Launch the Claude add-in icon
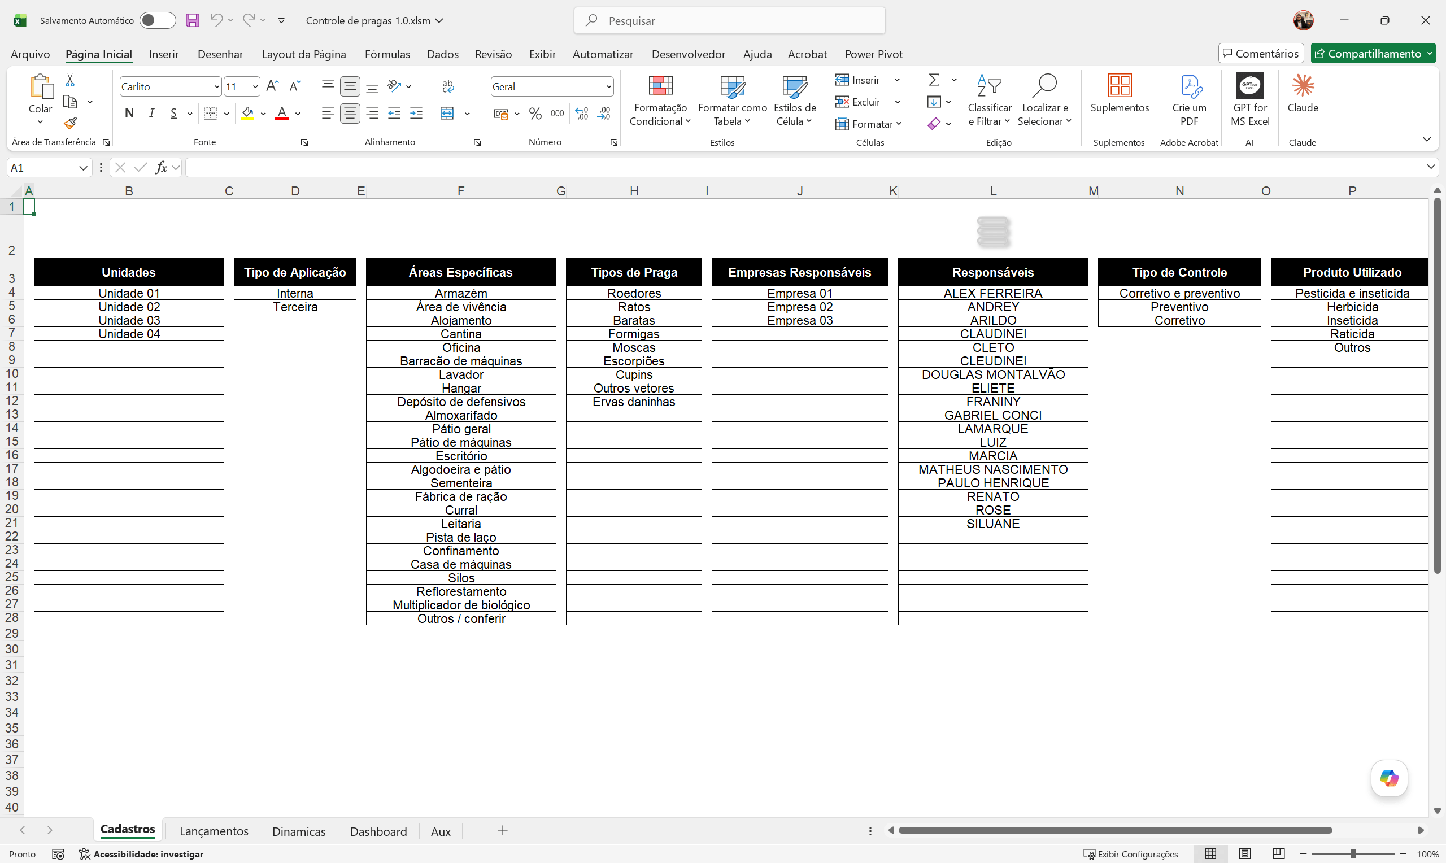The width and height of the screenshot is (1446, 863). point(1303,85)
